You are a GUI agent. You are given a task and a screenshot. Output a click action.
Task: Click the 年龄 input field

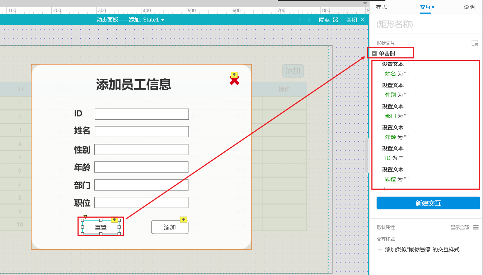[x=141, y=167]
